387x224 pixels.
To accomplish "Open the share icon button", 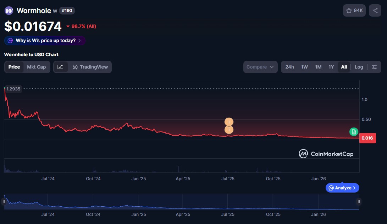I will point(375,11).
